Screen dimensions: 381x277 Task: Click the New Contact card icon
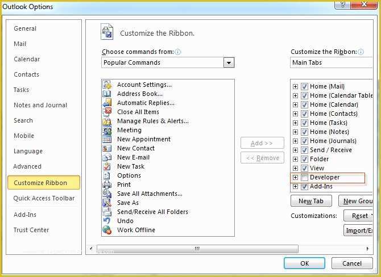point(107,148)
